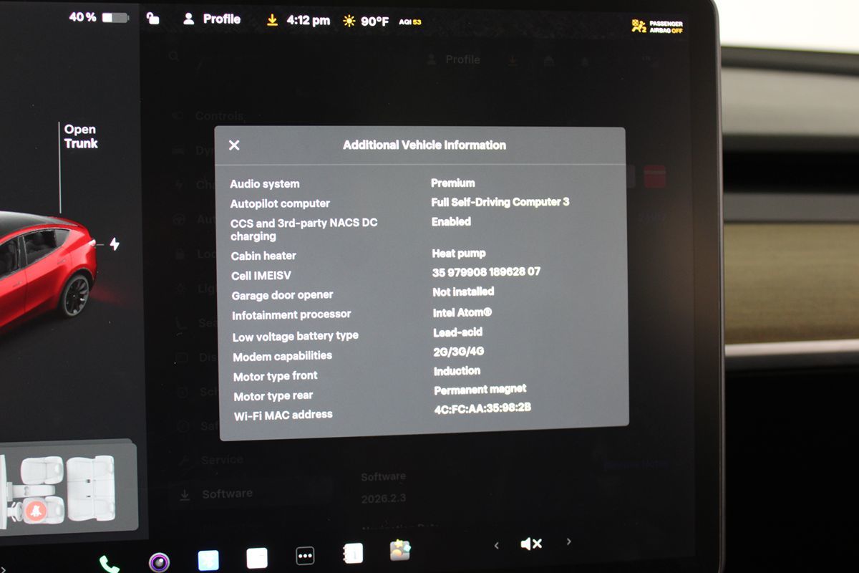The width and height of the screenshot is (859, 573).
Task: Tap the sun weather icon
Action: [349, 21]
